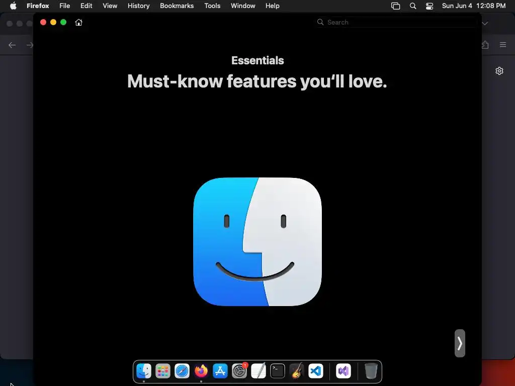This screenshot has width=515, height=386.
Task: Click the large Finder face image
Action: pyautogui.click(x=257, y=242)
